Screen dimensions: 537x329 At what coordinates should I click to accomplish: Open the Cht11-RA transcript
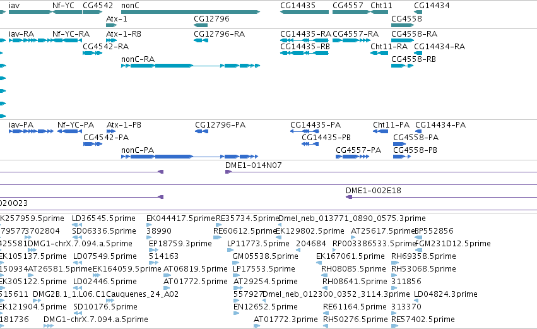[379, 53]
